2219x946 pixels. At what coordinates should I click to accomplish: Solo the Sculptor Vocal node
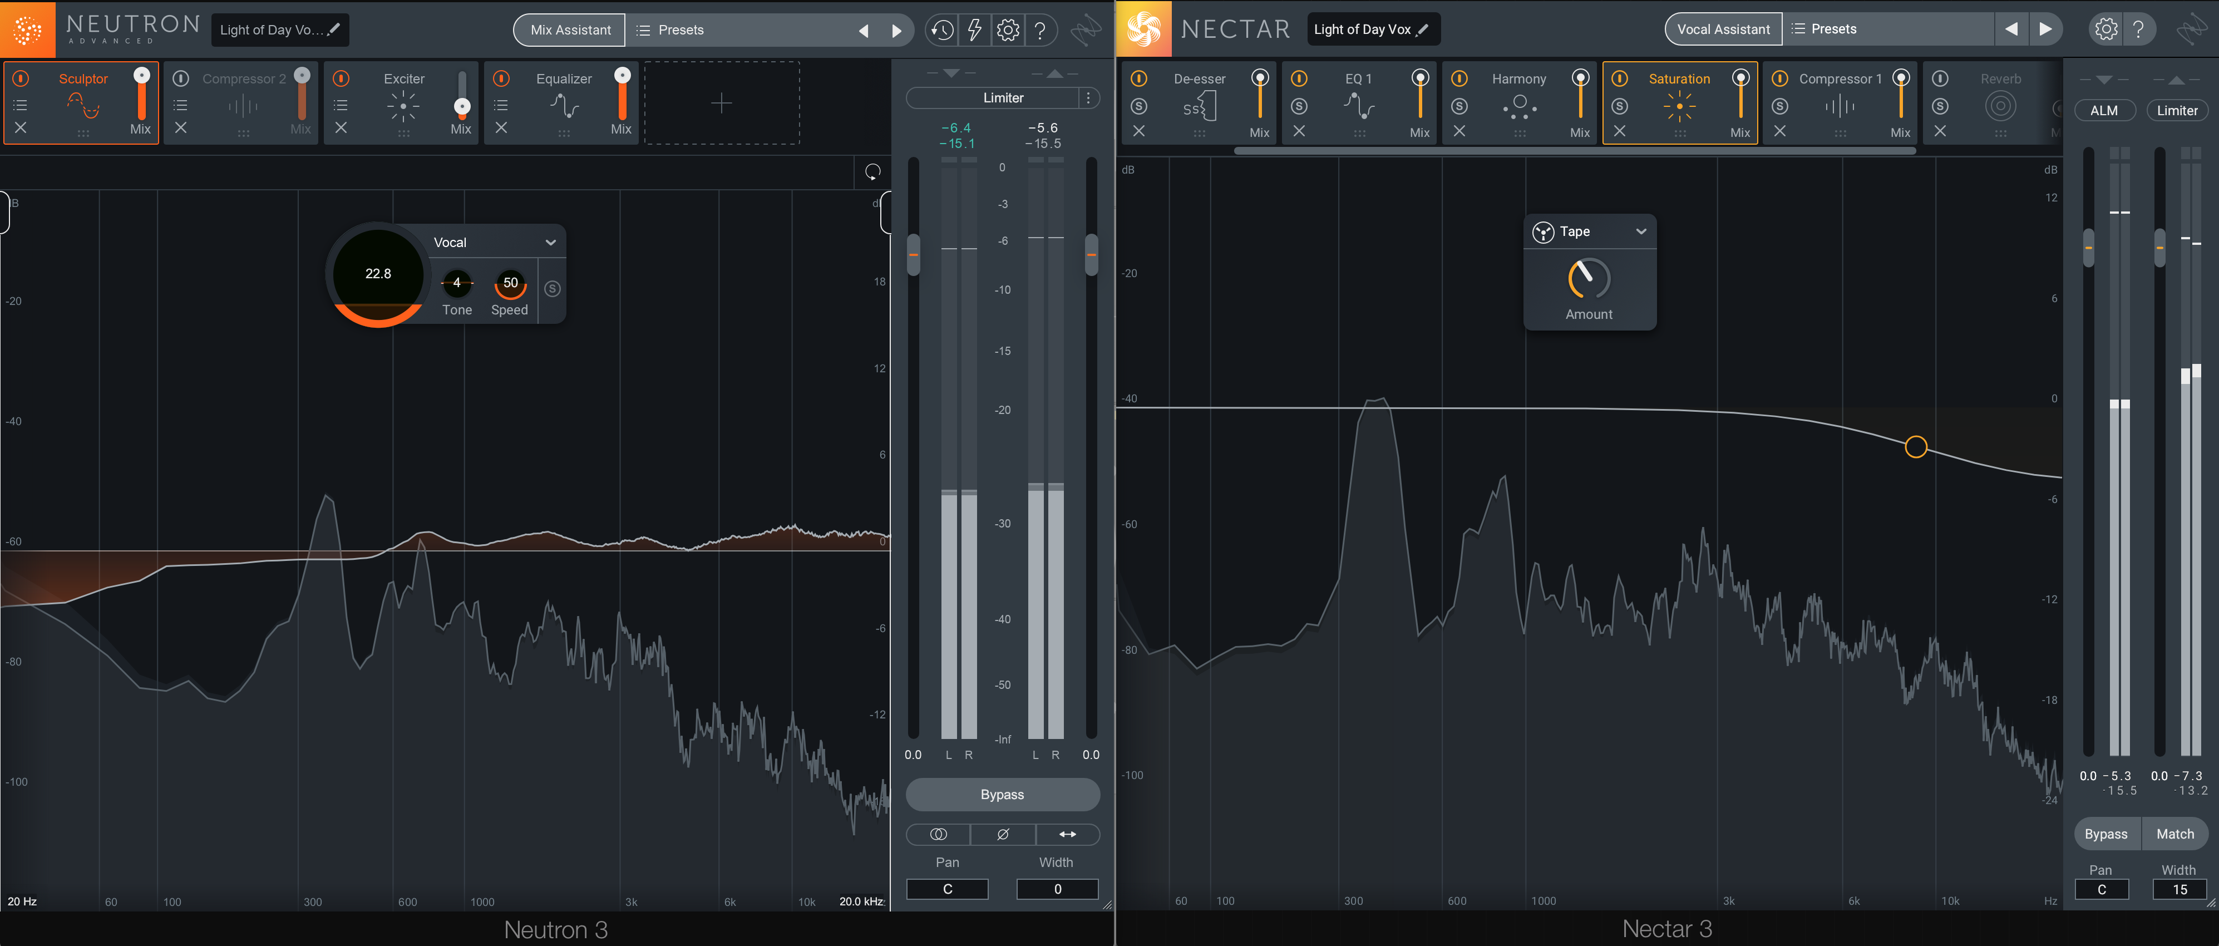click(553, 289)
